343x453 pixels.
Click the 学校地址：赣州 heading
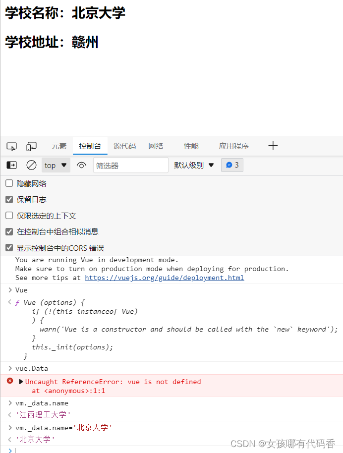click(x=52, y=42)
